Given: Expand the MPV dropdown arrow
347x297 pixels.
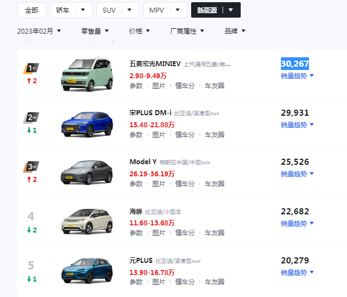Looking at the screenshot, I should point(177,10).
